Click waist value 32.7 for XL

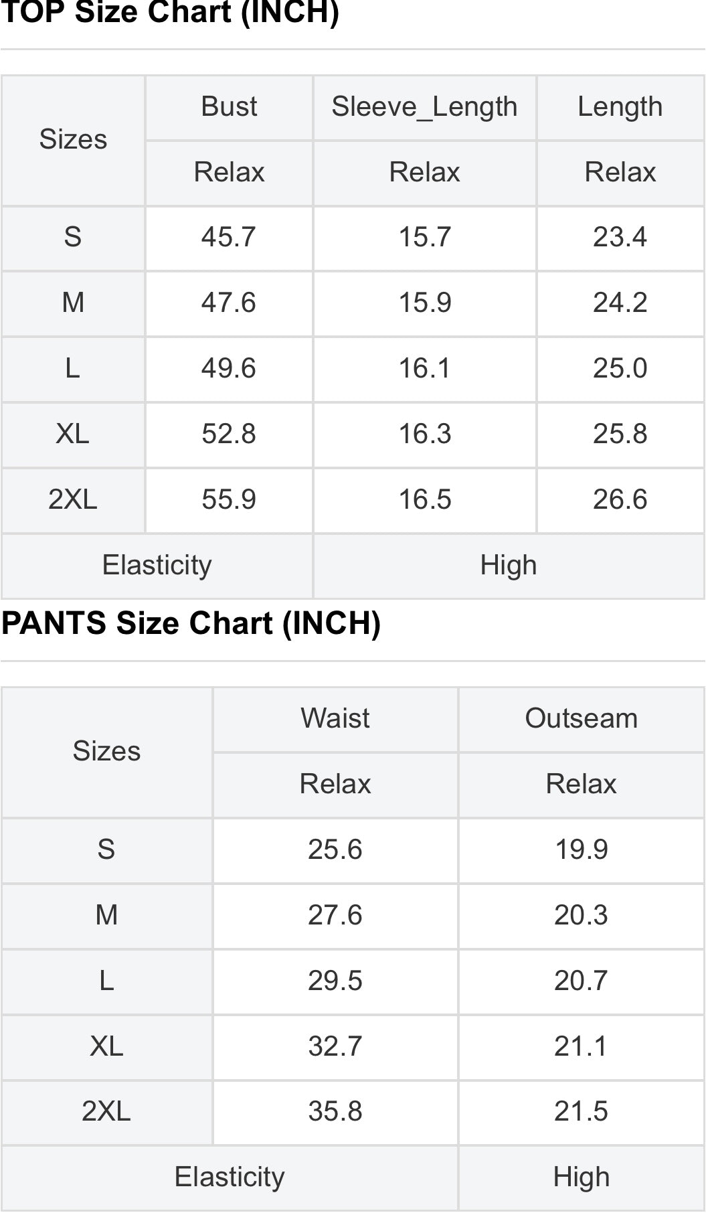(335, 1046)
